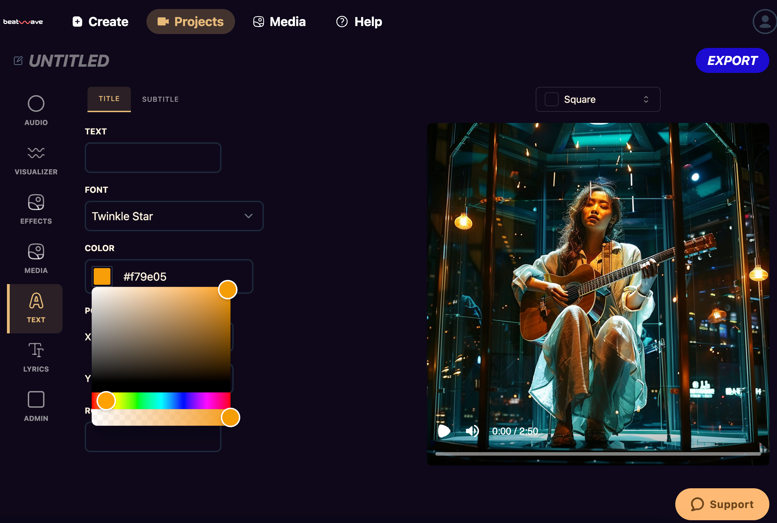
Task: Select the Visualizer sidebar icon
Action: pos(36,159)
